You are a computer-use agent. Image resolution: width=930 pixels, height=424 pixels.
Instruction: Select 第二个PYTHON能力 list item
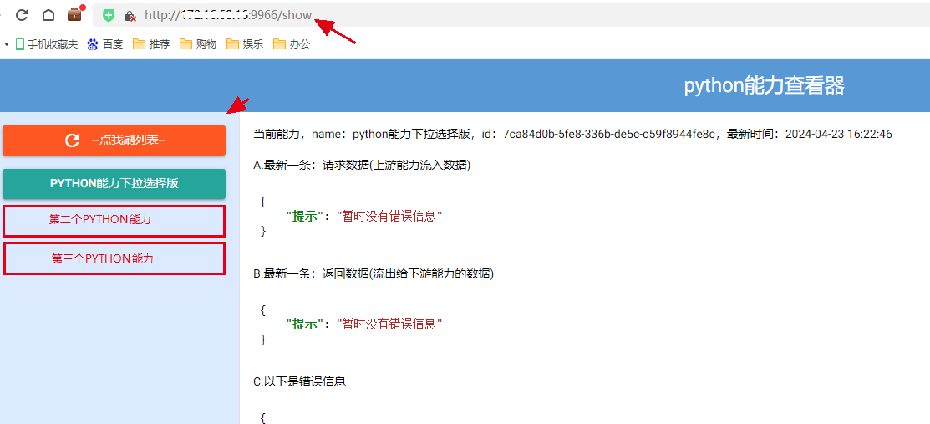click(x=100, y=220)
